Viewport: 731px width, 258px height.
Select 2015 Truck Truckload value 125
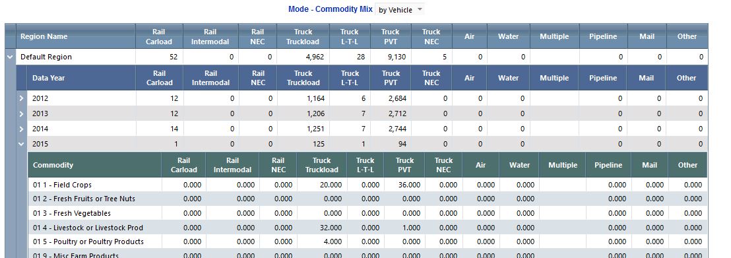303,144
